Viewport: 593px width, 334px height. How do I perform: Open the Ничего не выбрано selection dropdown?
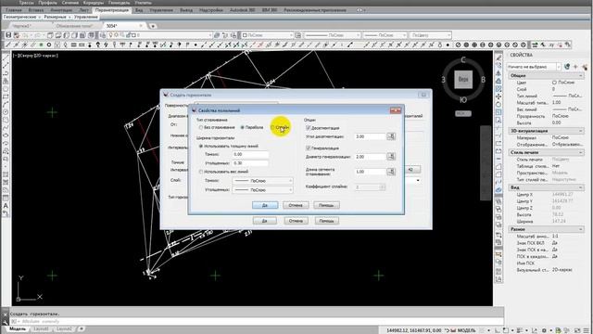[534, 67]
